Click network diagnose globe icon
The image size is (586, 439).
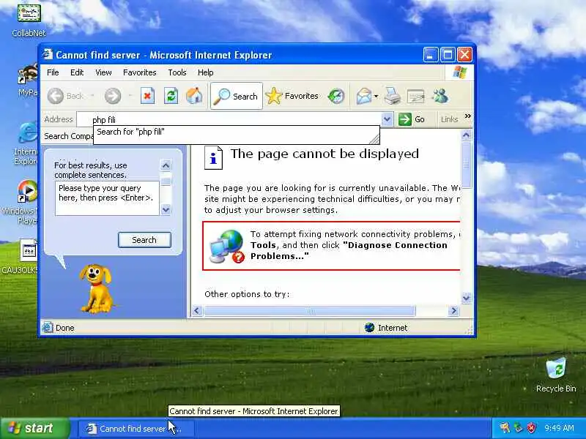click(226, 246)
